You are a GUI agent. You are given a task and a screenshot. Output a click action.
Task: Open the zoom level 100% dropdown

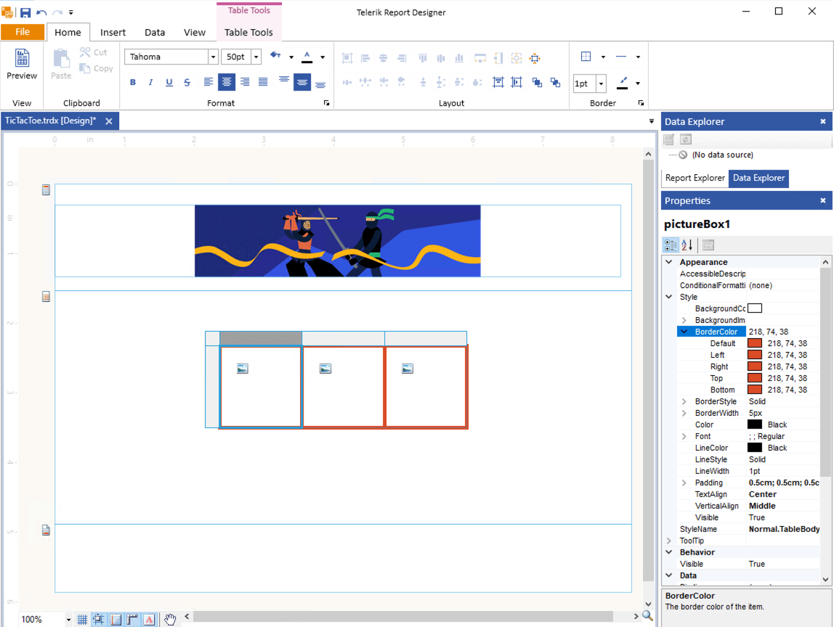(x=68, y=620)
